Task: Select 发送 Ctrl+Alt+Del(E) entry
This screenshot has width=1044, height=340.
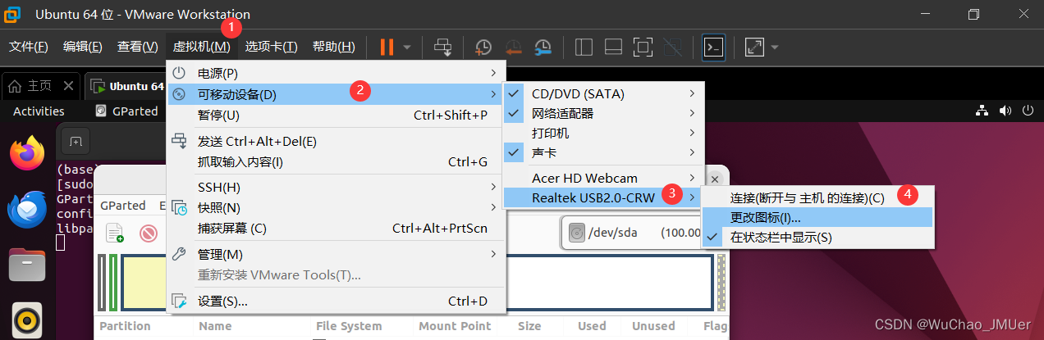Action: tap(336, 142)
